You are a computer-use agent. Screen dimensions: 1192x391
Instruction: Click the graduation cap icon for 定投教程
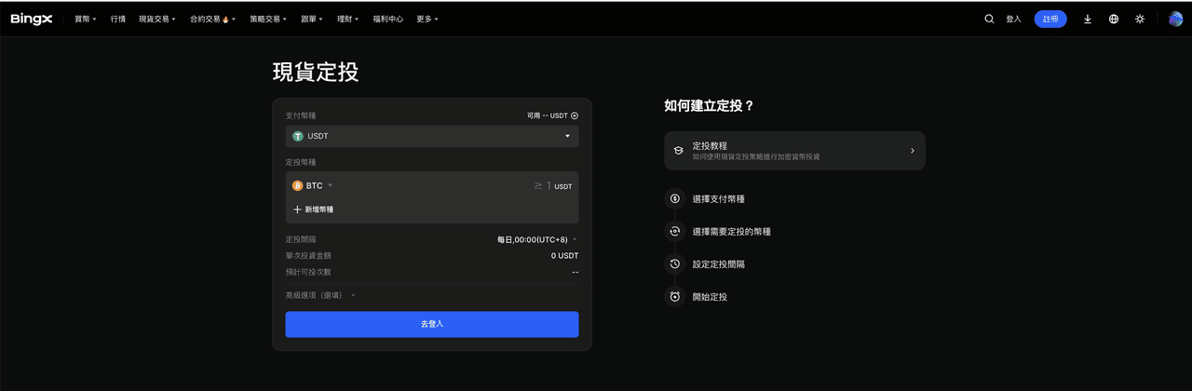click(x=678, y=151)
